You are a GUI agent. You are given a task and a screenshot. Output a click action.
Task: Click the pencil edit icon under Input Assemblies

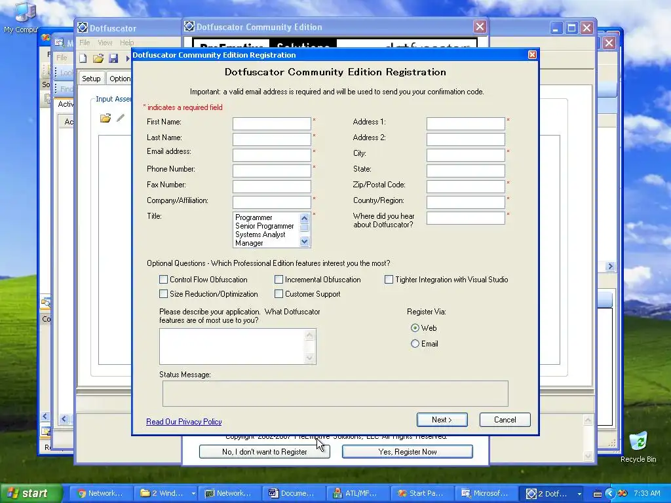pos(121,118)
